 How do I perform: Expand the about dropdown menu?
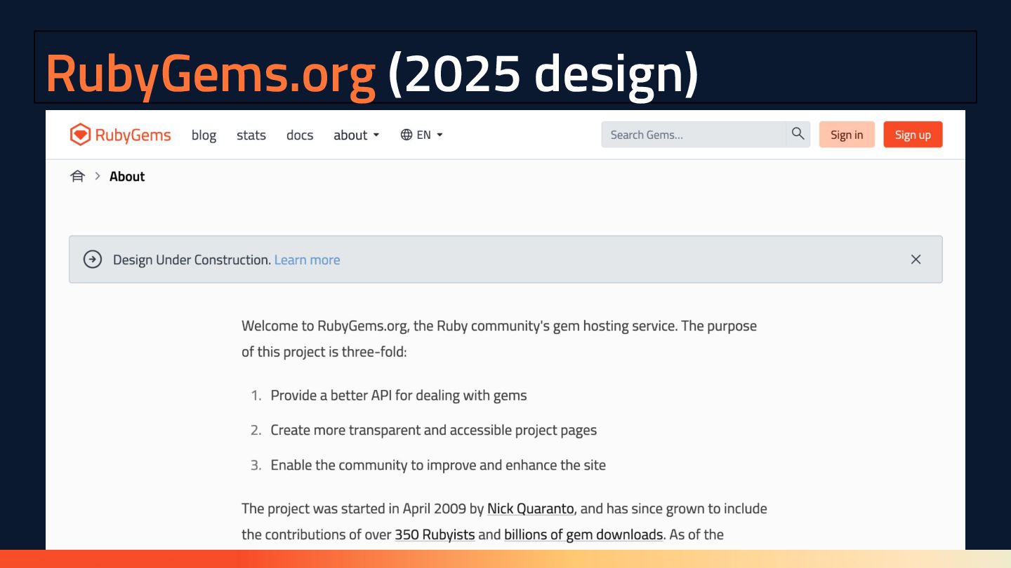pos(357,135)
